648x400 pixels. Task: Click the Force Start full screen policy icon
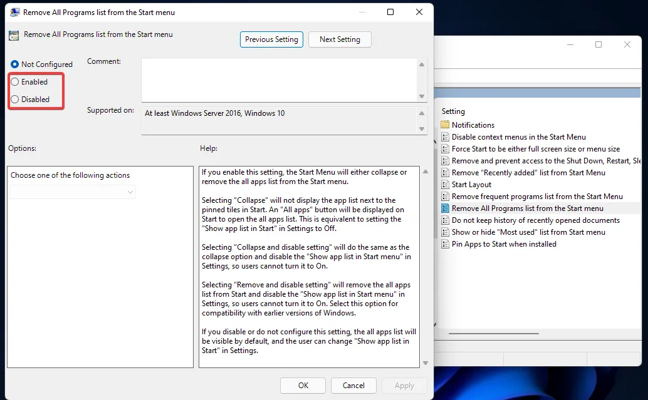point(445,149)
